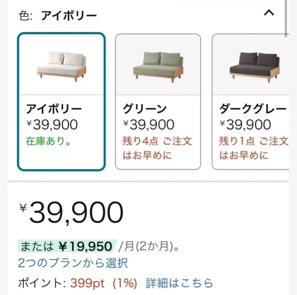The image size is (297, 295).
Task: Choose the グリーン color option
Action: coord(158,102)
